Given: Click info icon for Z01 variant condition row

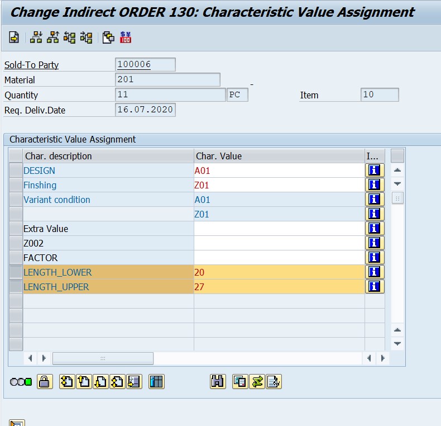Looking at the screenshot, I should [x=375, y=214].
